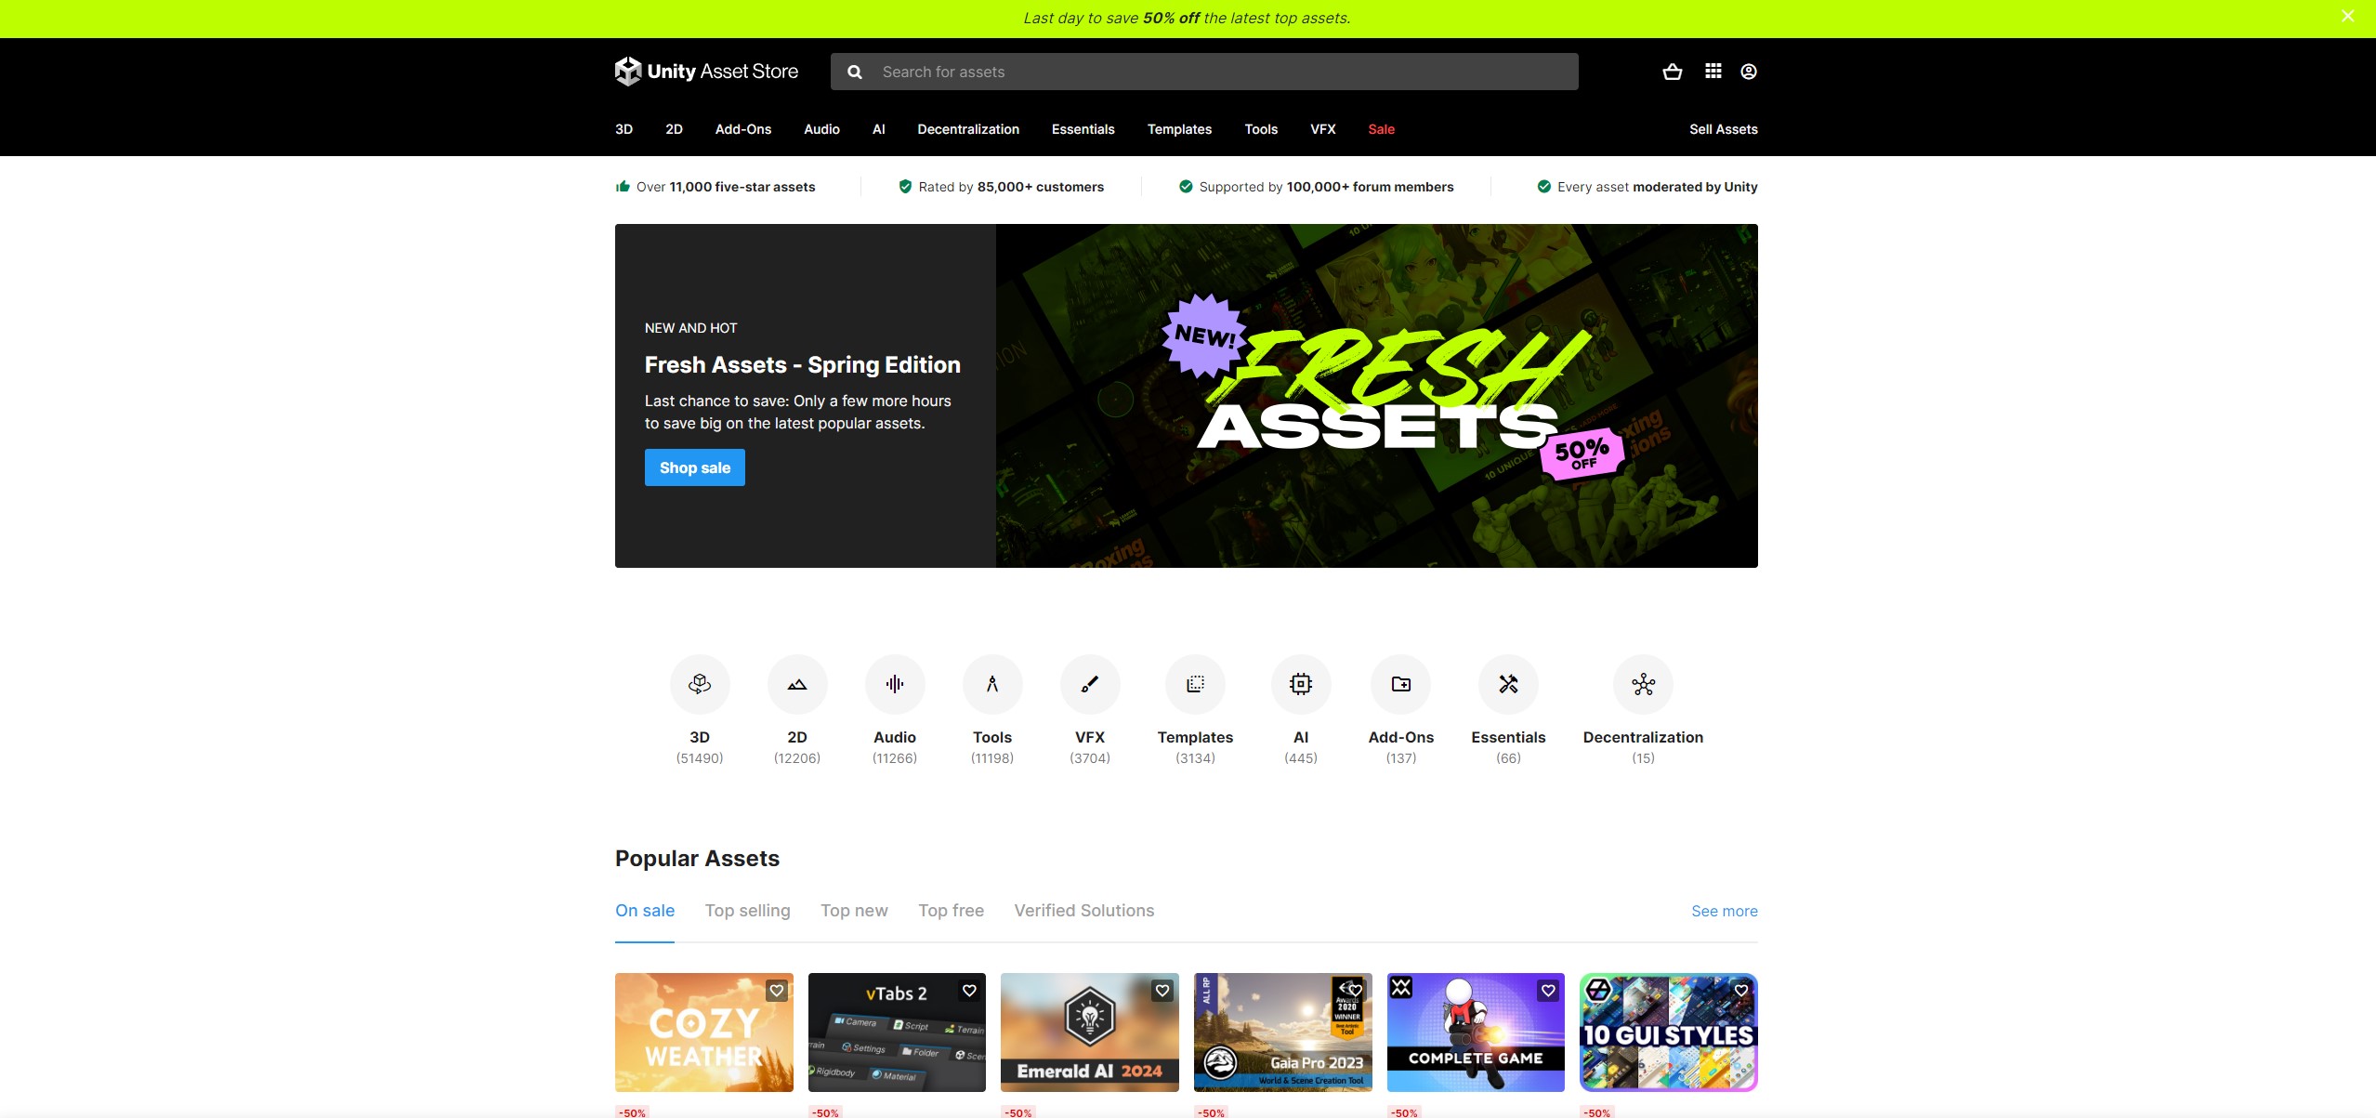Open the VFX category circle icon
The width and height of the screenshot is (2376, 1118).
click(1090, 684)
